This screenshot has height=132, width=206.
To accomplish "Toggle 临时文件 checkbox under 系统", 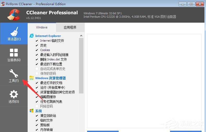I will point(37,120).
